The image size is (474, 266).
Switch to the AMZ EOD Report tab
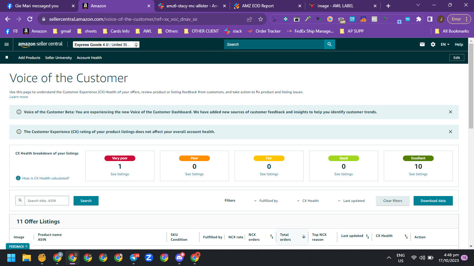[x=268, y=6]
